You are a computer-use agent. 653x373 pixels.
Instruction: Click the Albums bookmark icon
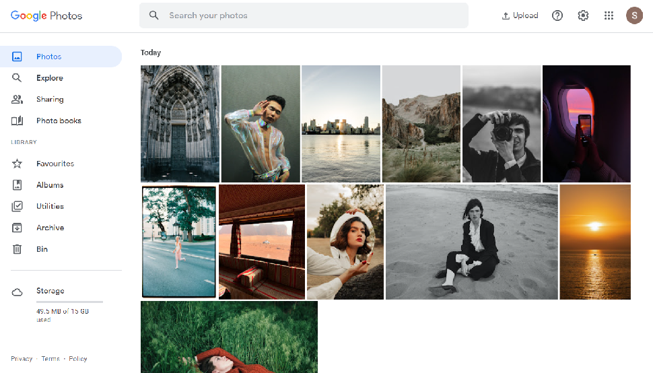pyautogui.click(x=17, y=185)
